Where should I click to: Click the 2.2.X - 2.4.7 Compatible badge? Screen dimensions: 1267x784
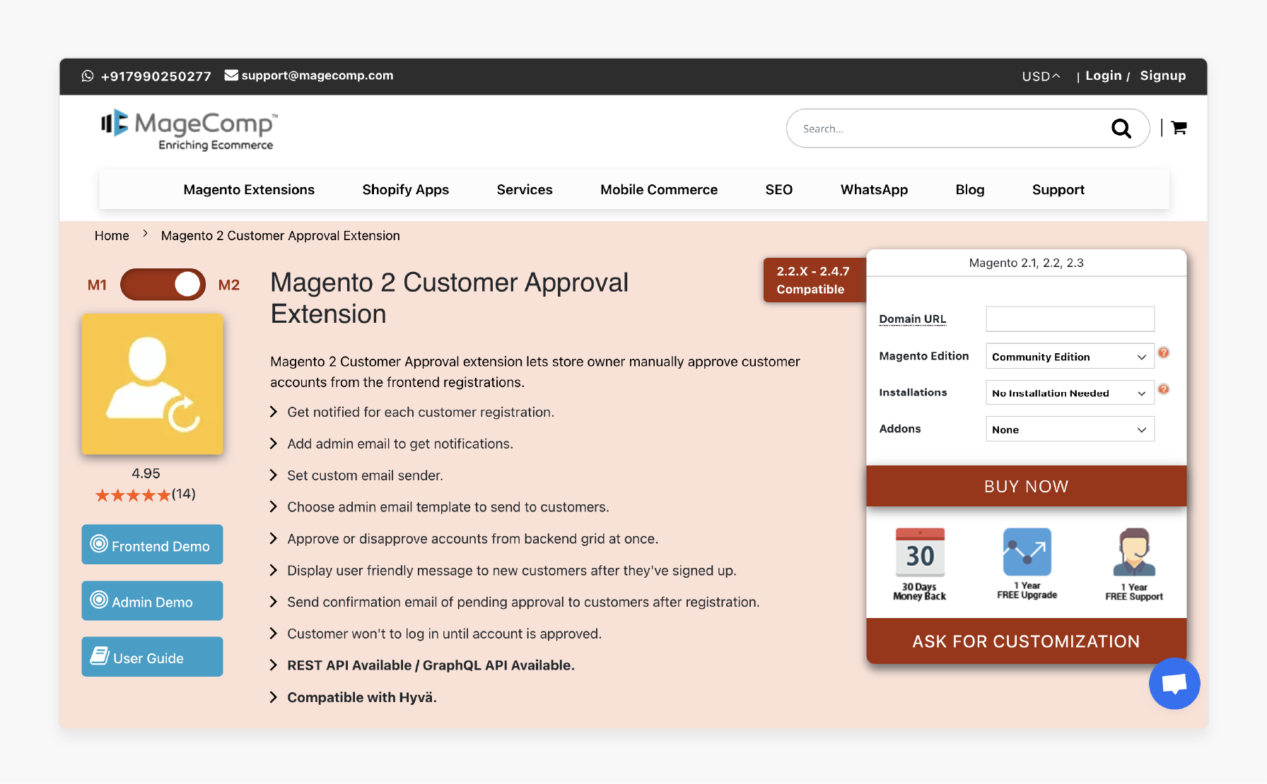point(814,280)
